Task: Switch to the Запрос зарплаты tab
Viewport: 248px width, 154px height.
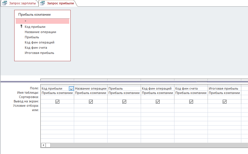Action: click(x=19, y=3)
